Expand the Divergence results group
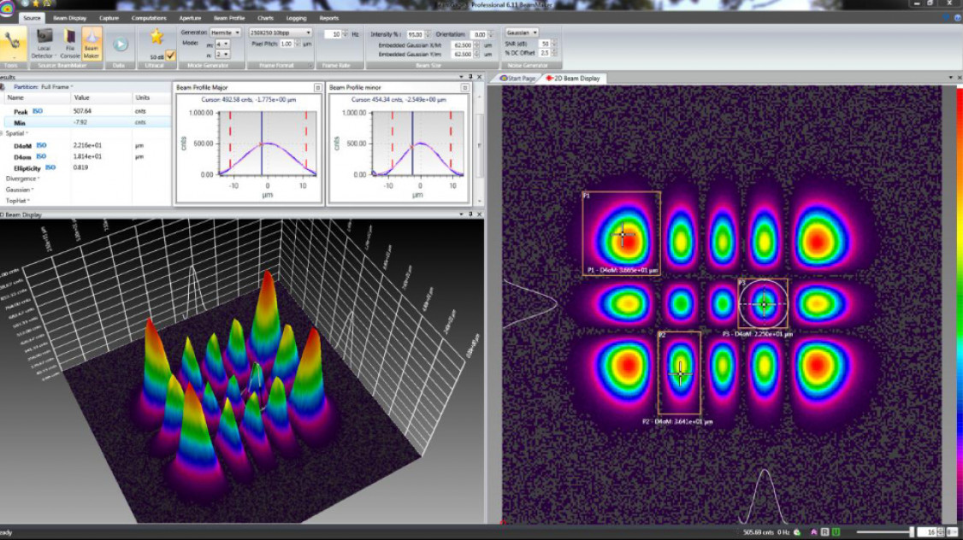This screenshot has width=963, height=540. pos(21,179)
